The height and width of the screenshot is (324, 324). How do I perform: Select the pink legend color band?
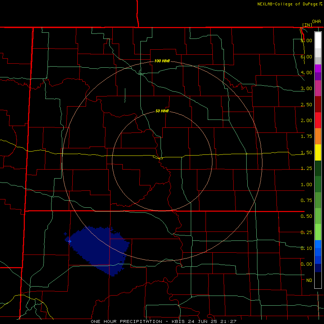click(x=318, y=89)
